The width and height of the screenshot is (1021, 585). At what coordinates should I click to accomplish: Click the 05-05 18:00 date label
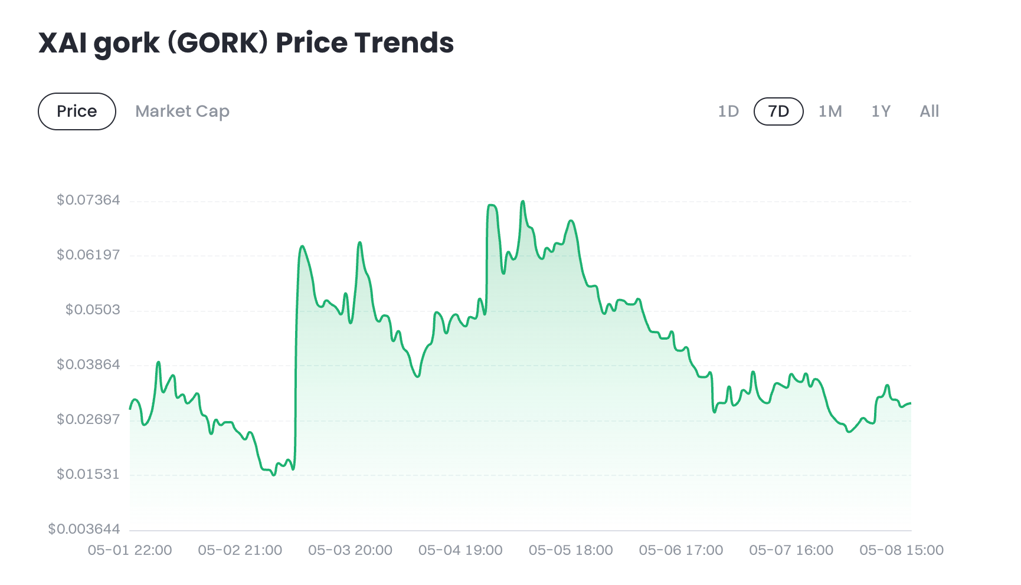click(571, 550)
